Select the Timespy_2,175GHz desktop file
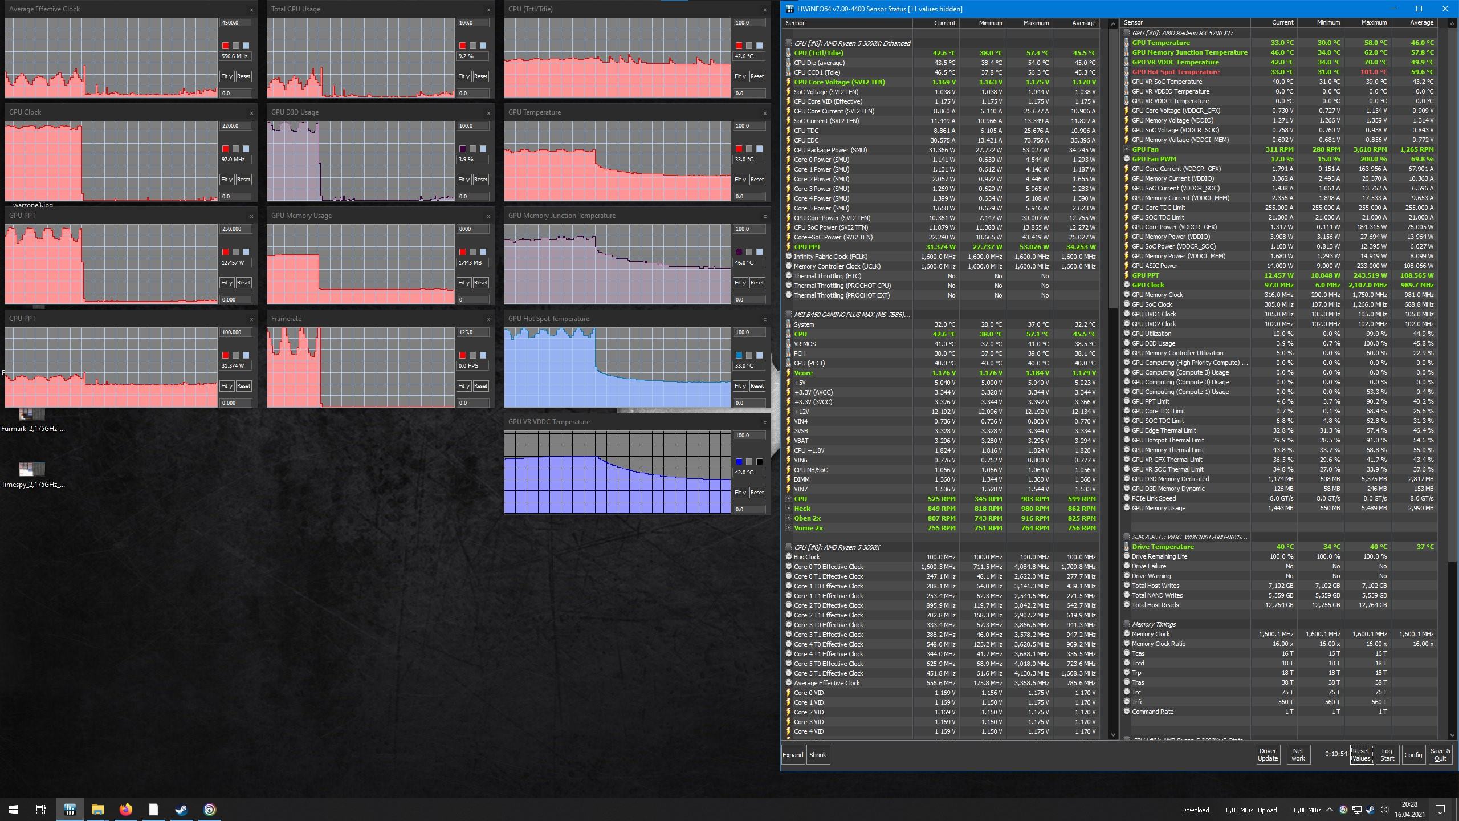The image size is (1459, 821). tap(32, 475)
